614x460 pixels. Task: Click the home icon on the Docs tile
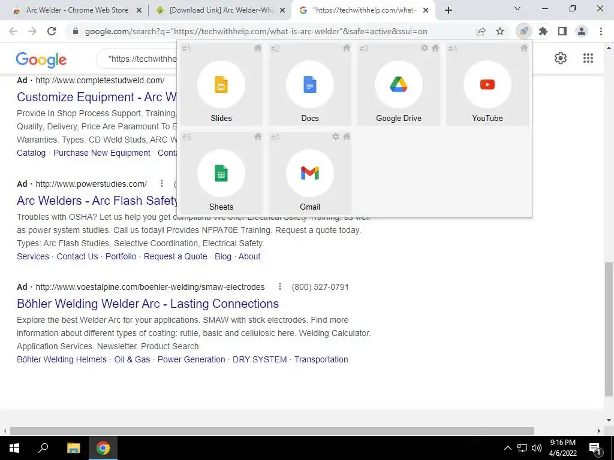[347, 48]
